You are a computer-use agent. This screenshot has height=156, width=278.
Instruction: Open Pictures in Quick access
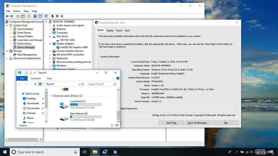coord(31,113)
